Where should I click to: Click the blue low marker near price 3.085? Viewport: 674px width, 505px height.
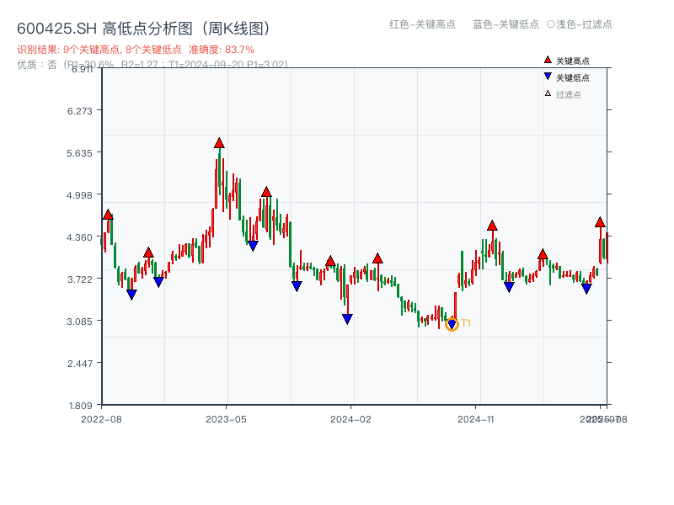click(x=346, y=317)
